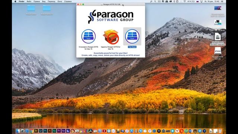Open the Trash in the Dock

click(x=220, y=131)
